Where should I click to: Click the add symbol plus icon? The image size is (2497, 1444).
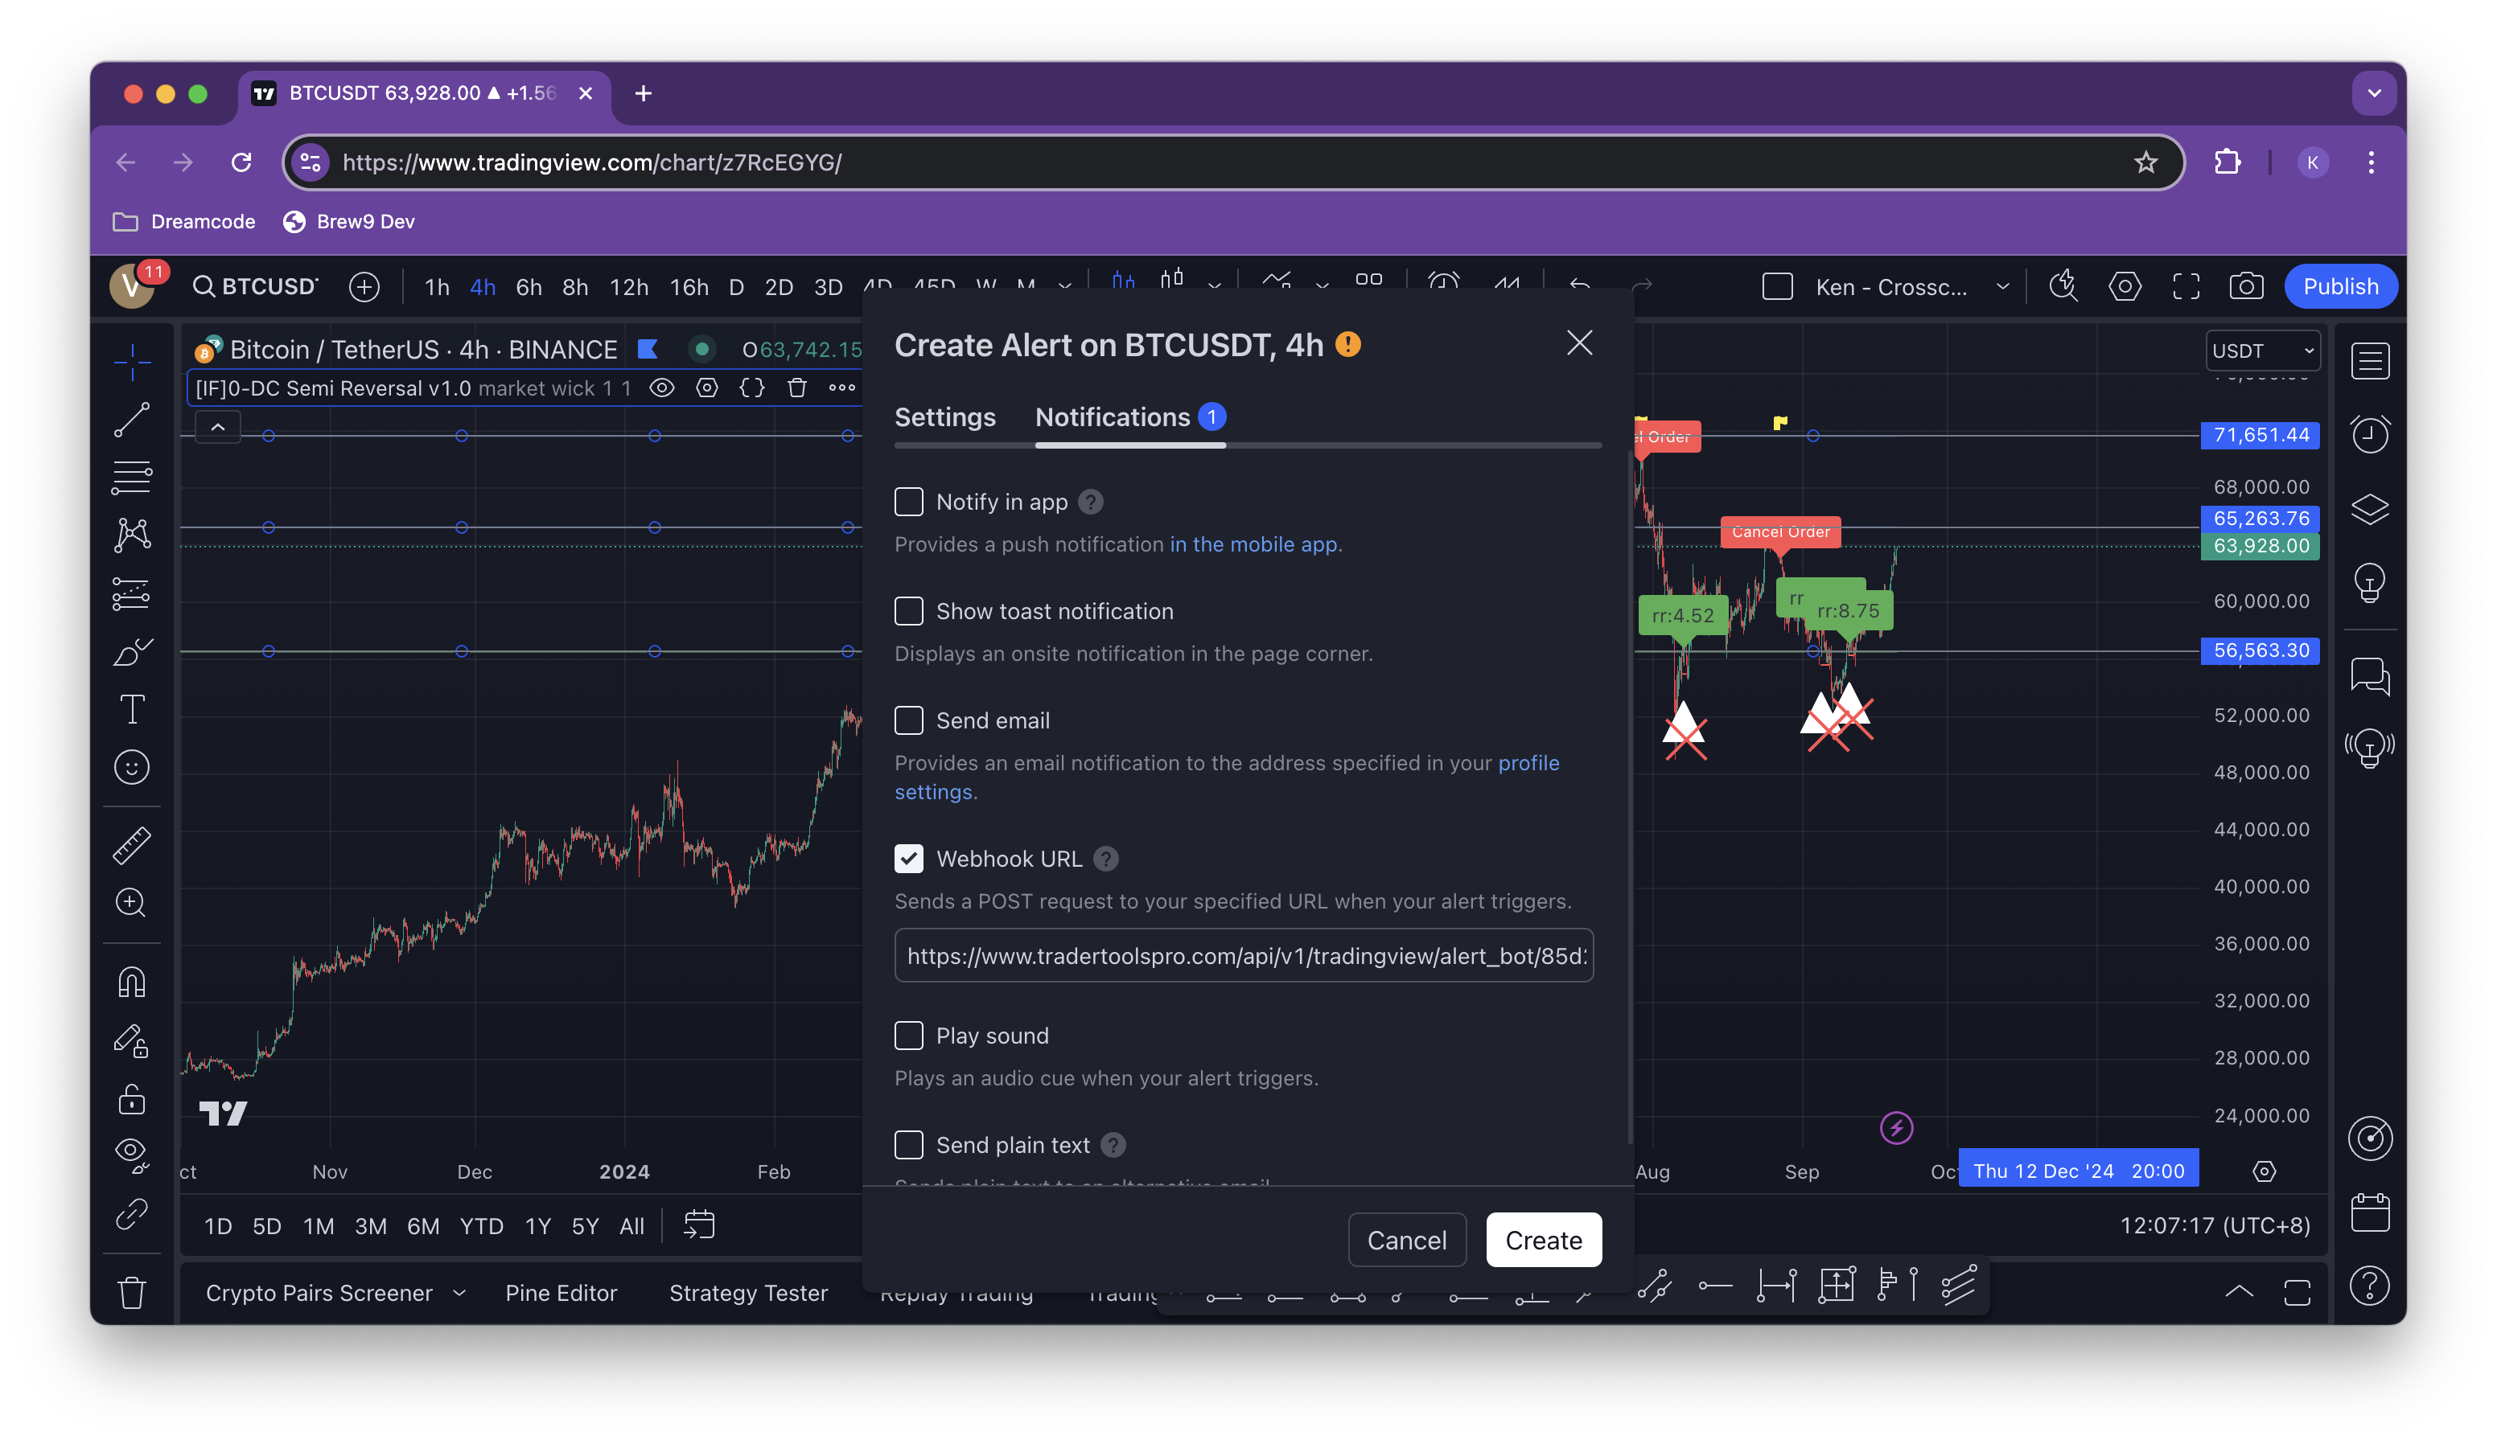[x=364, y=286]
